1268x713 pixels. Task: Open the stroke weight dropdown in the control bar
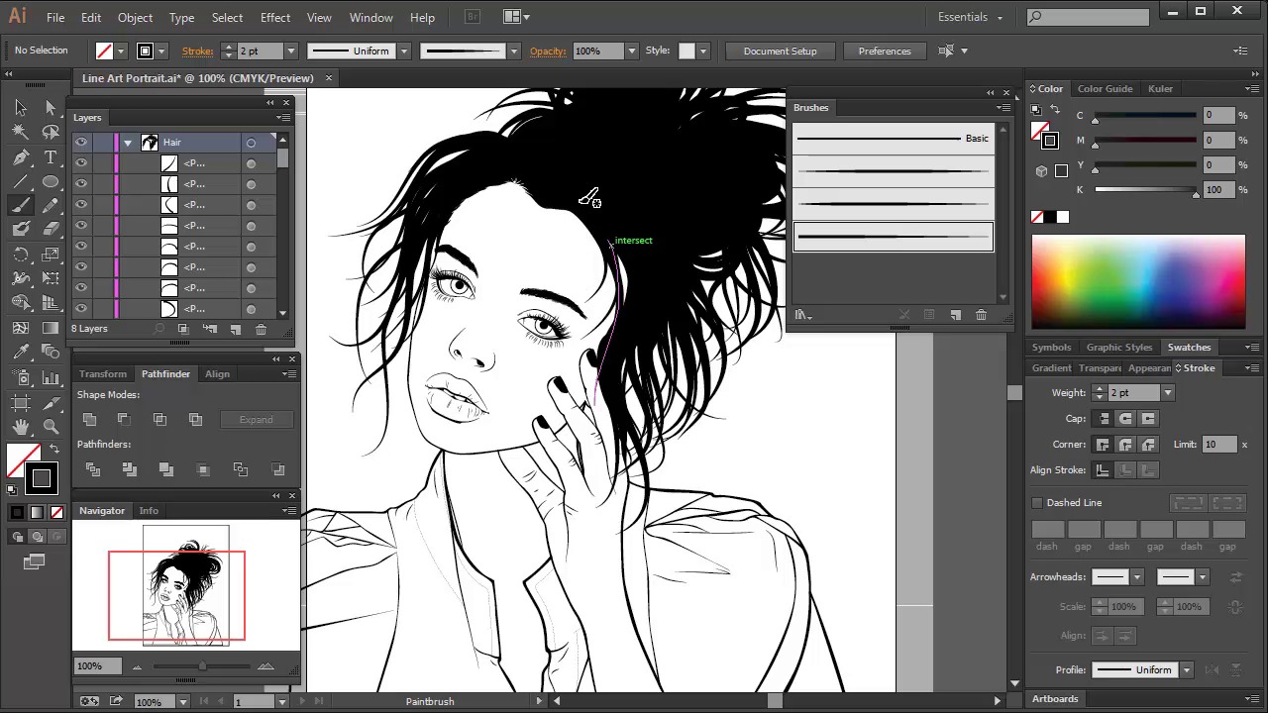[290, 51]
